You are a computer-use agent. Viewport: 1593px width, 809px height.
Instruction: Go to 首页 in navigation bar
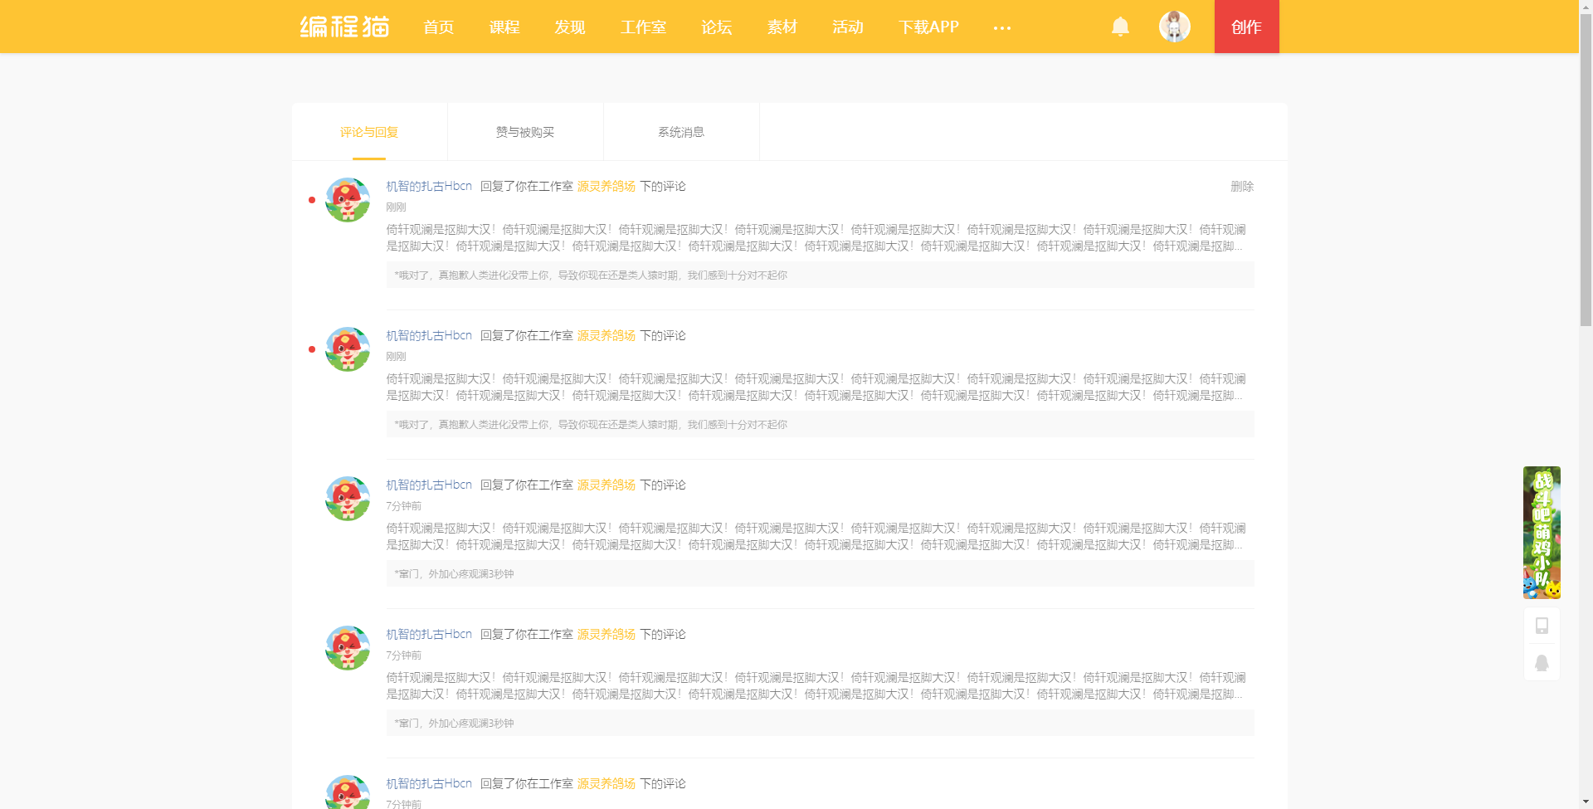438,27
